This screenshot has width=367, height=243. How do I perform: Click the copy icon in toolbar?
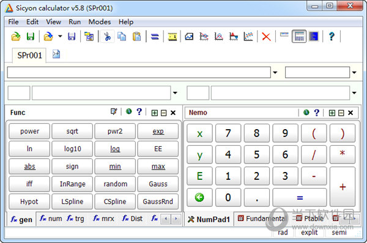click(122, 37)
